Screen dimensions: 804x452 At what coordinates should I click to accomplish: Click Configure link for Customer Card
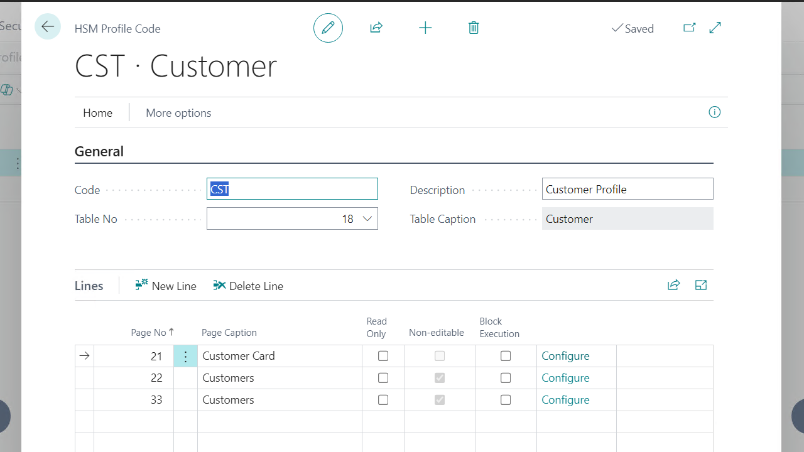tap(565, 356)
